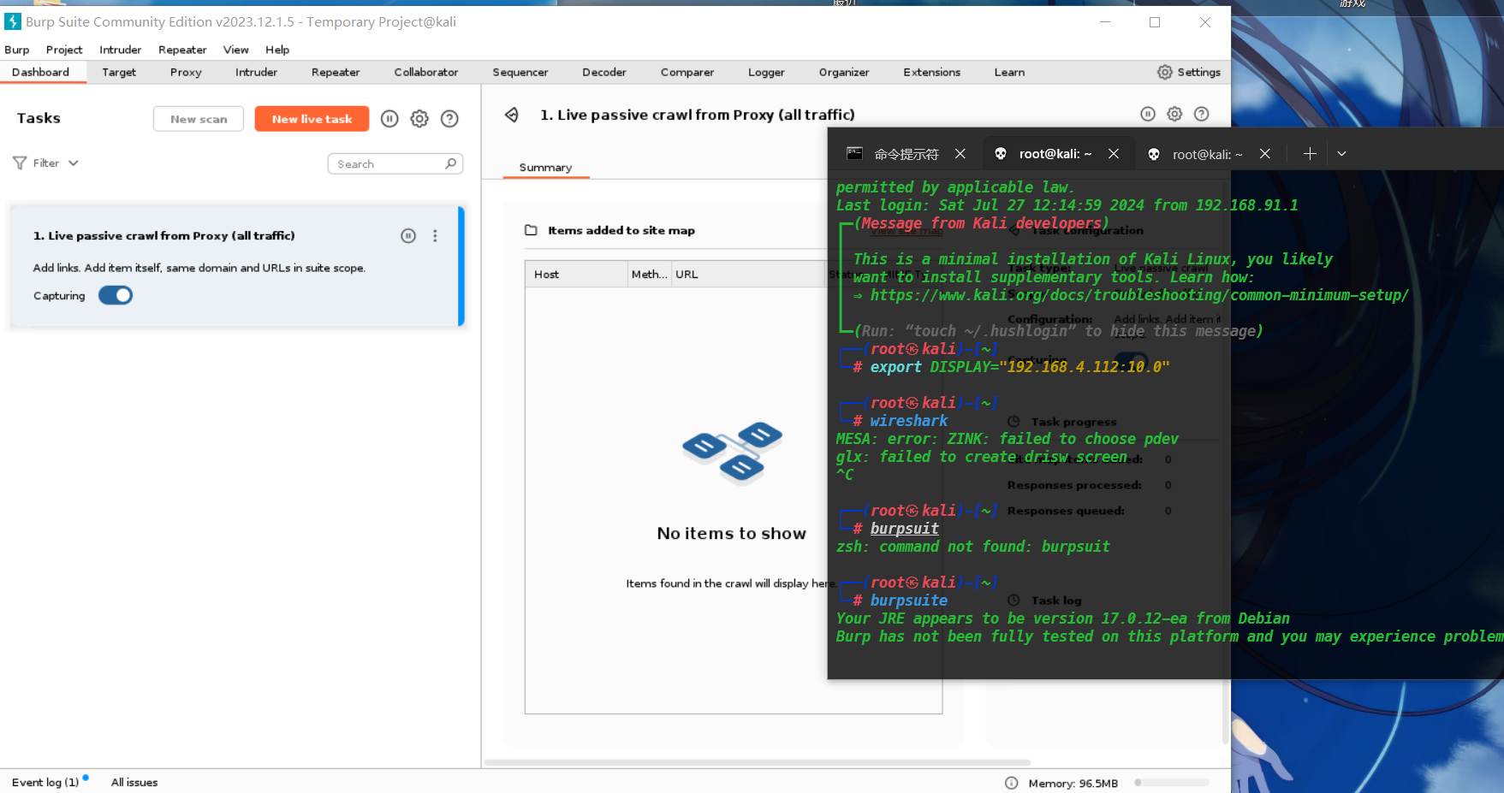Click the send arrow icon beside task title
Image resolution: width=1504 pixels, height=793 pixels.
pos(512,115)
